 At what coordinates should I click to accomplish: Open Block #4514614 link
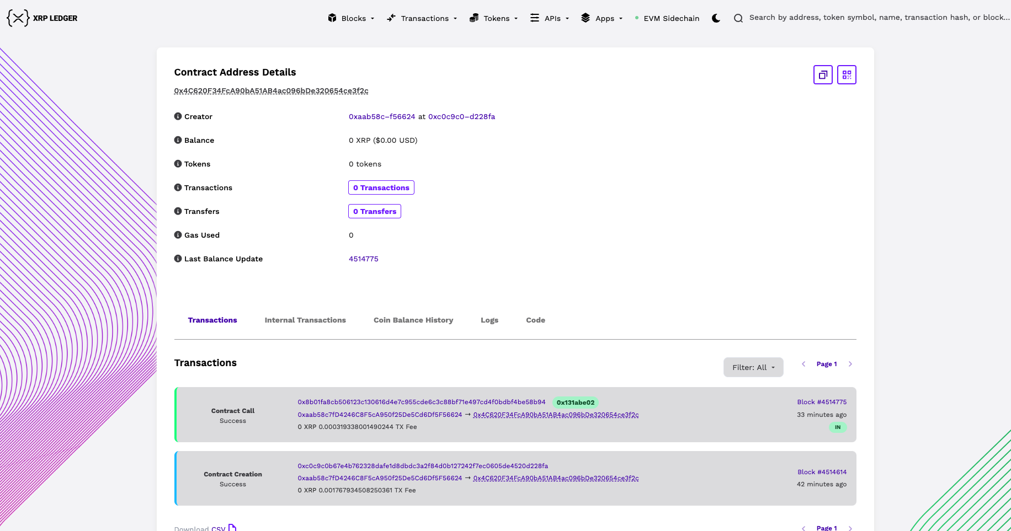click(x=822, y=472)
